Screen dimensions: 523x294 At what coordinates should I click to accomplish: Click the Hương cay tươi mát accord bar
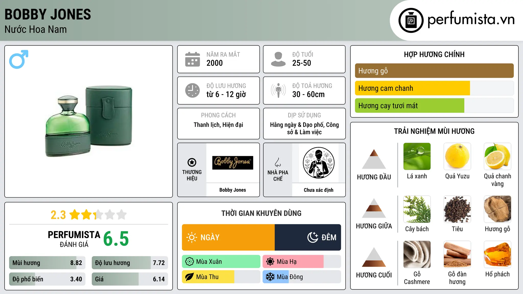point(434,105)
